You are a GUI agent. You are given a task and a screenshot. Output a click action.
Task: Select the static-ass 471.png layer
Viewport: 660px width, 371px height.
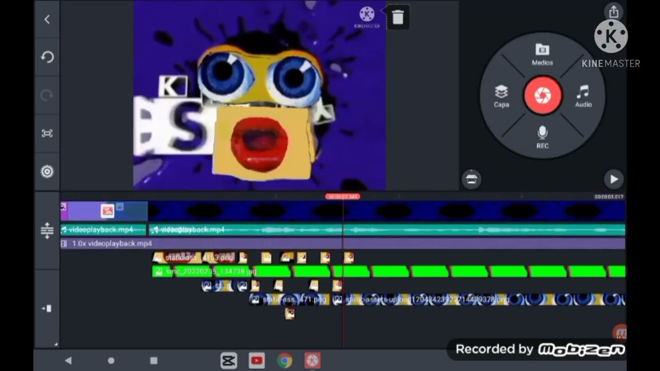(x=290, y=299)
